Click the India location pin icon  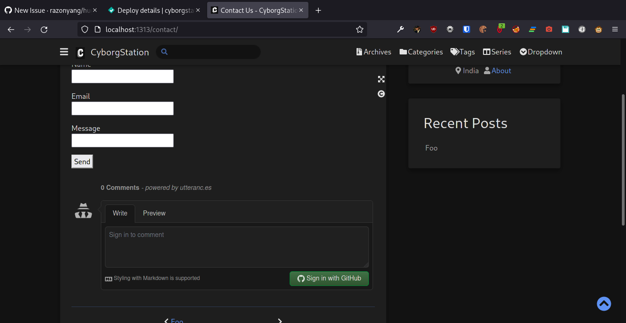point(458,70)
